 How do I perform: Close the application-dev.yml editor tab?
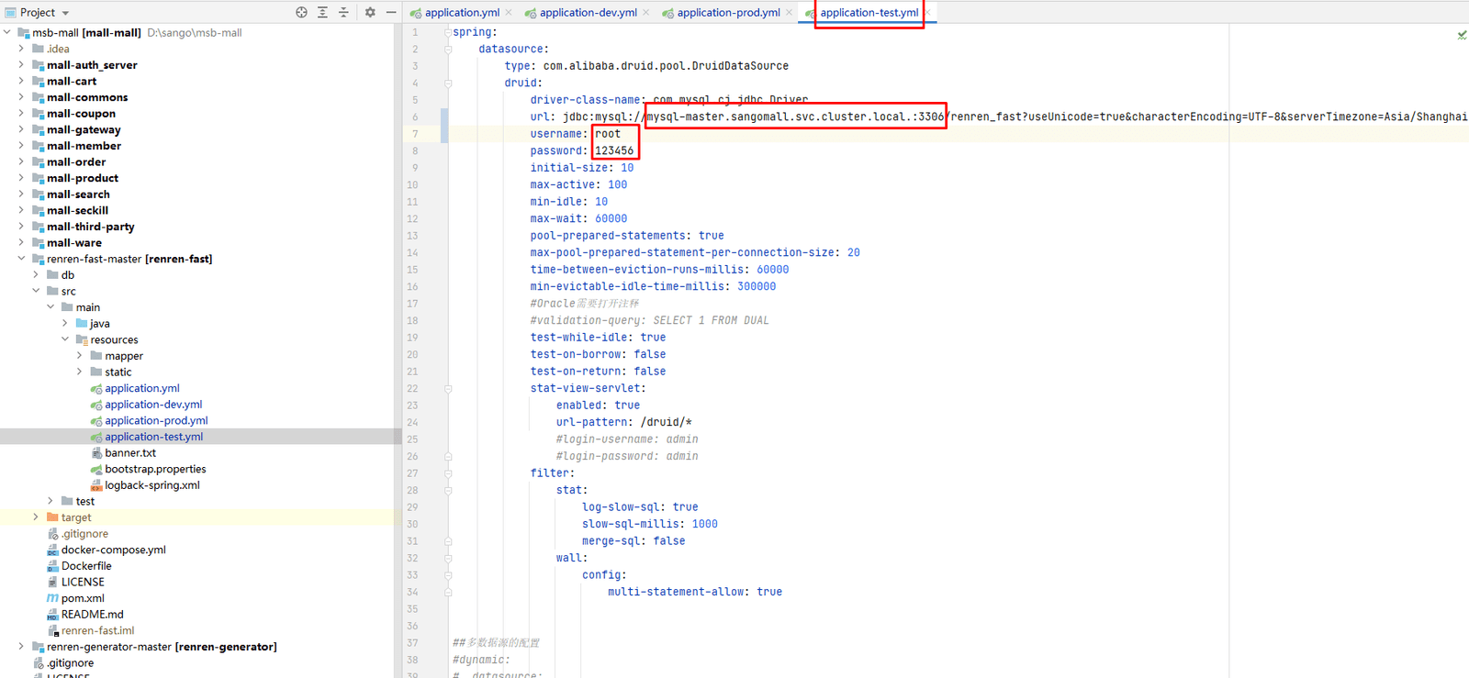[x=646, y=13]
